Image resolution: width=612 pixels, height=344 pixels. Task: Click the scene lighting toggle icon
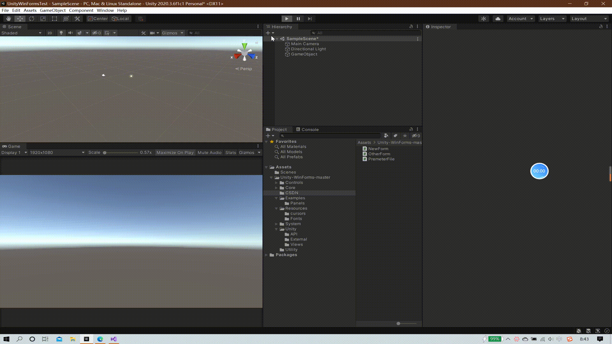click(61, 33)
